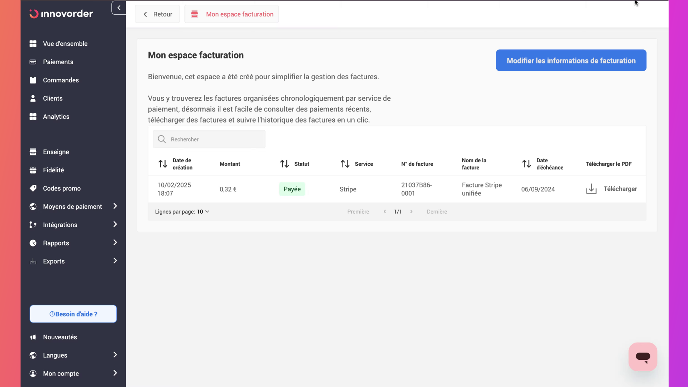The width and height of the screenshot is (688, 387).
Task: Click Modifier les informations de facturation
Action: (571, 60)
